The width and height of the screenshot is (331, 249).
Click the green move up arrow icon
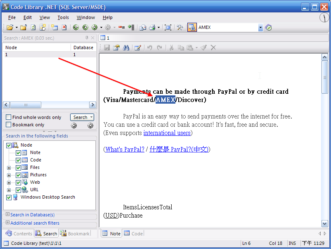pos(76,27)
